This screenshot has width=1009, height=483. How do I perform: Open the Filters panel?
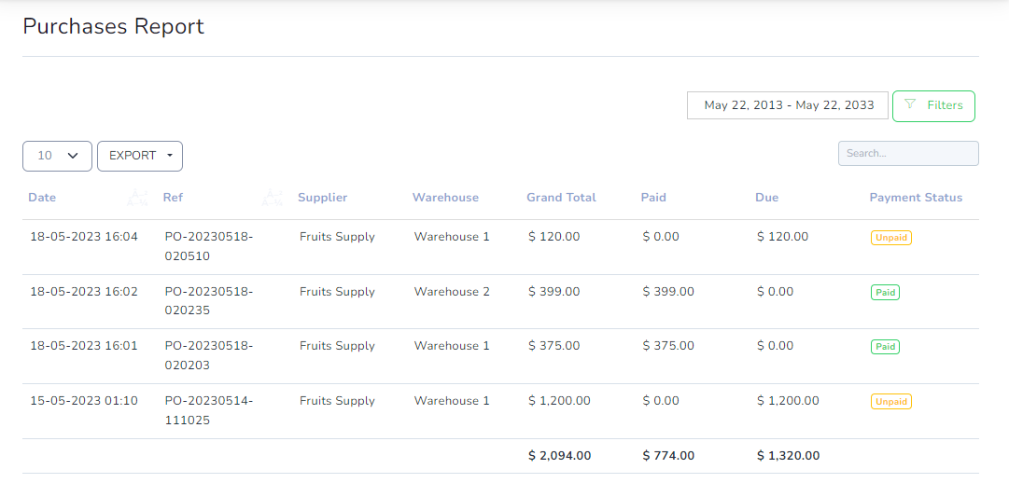tap(933, 105)
